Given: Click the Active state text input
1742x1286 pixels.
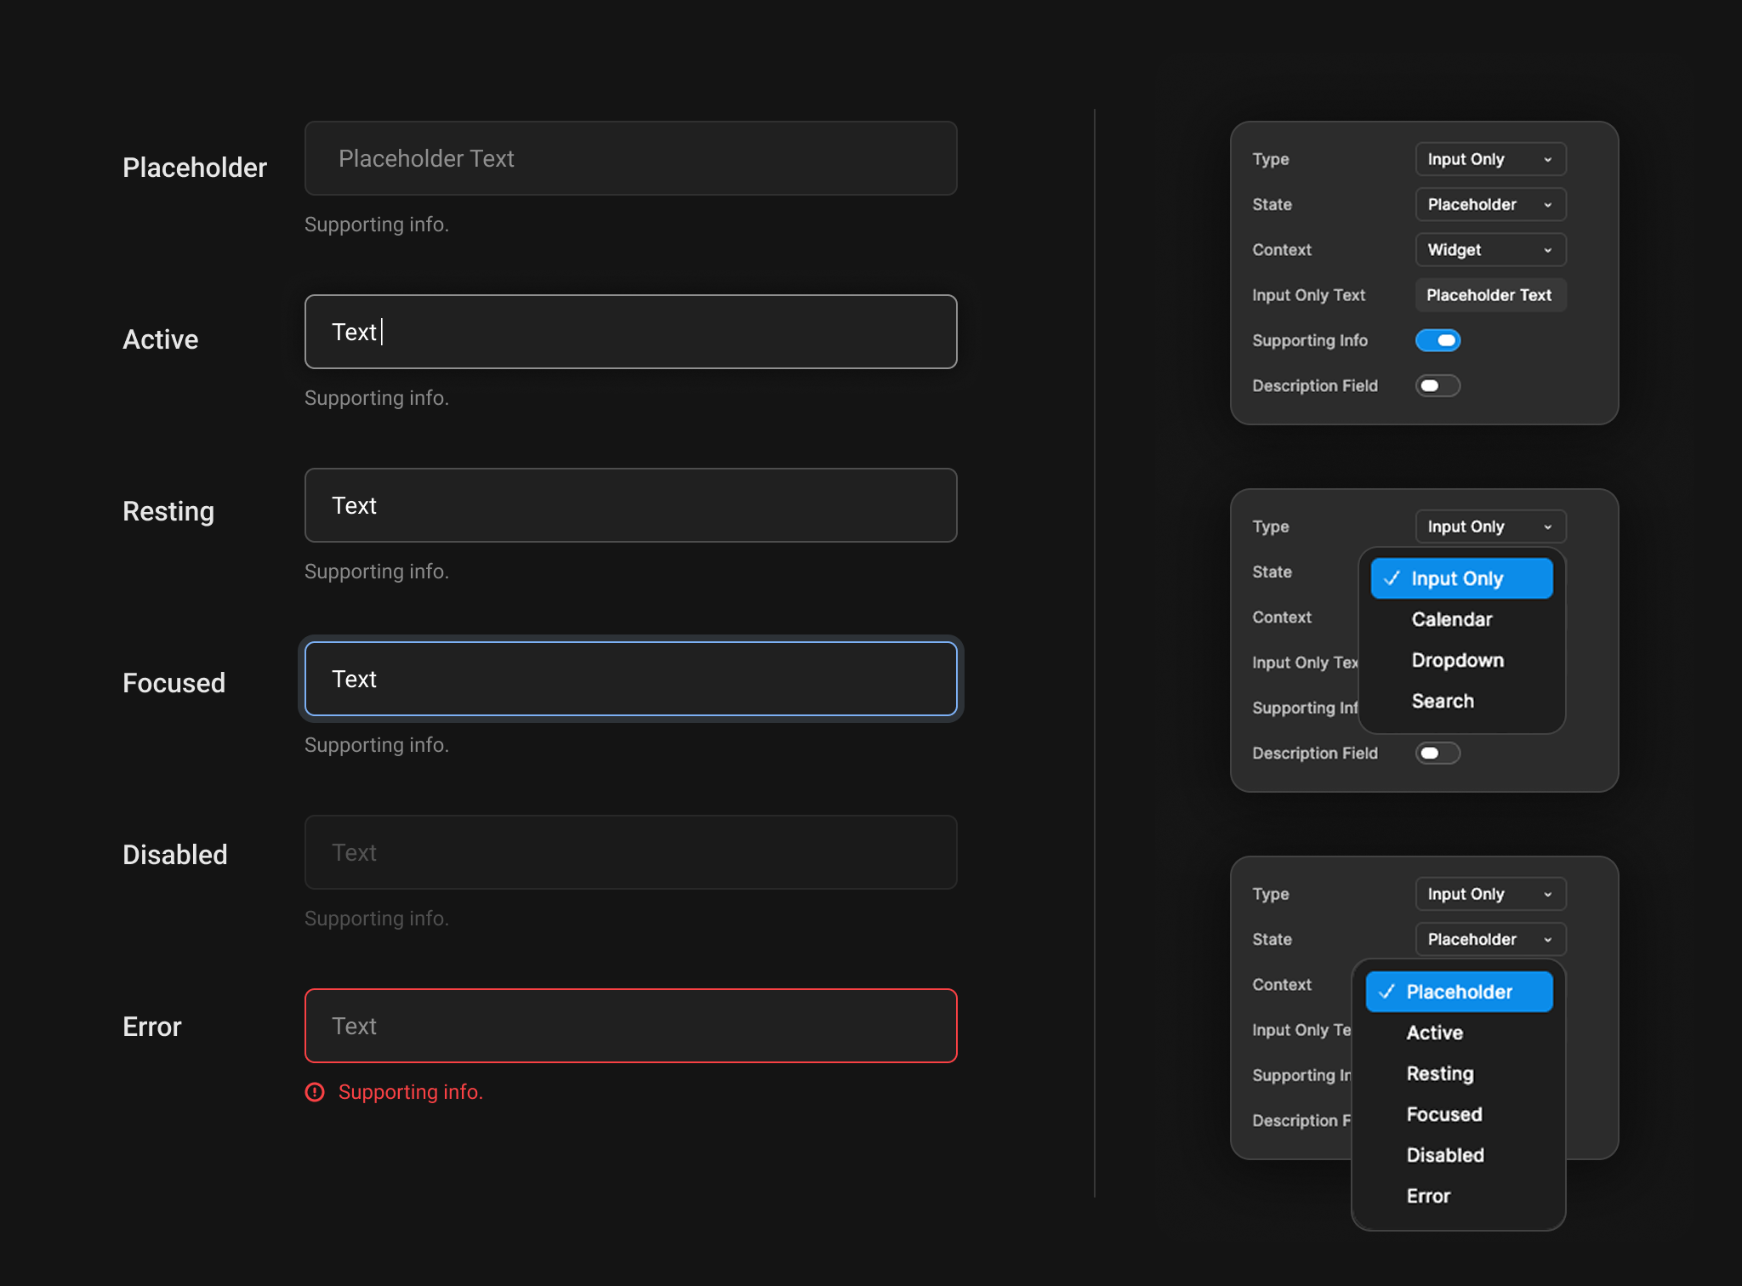Looking at the screenshot, I should tap(630, 332).
